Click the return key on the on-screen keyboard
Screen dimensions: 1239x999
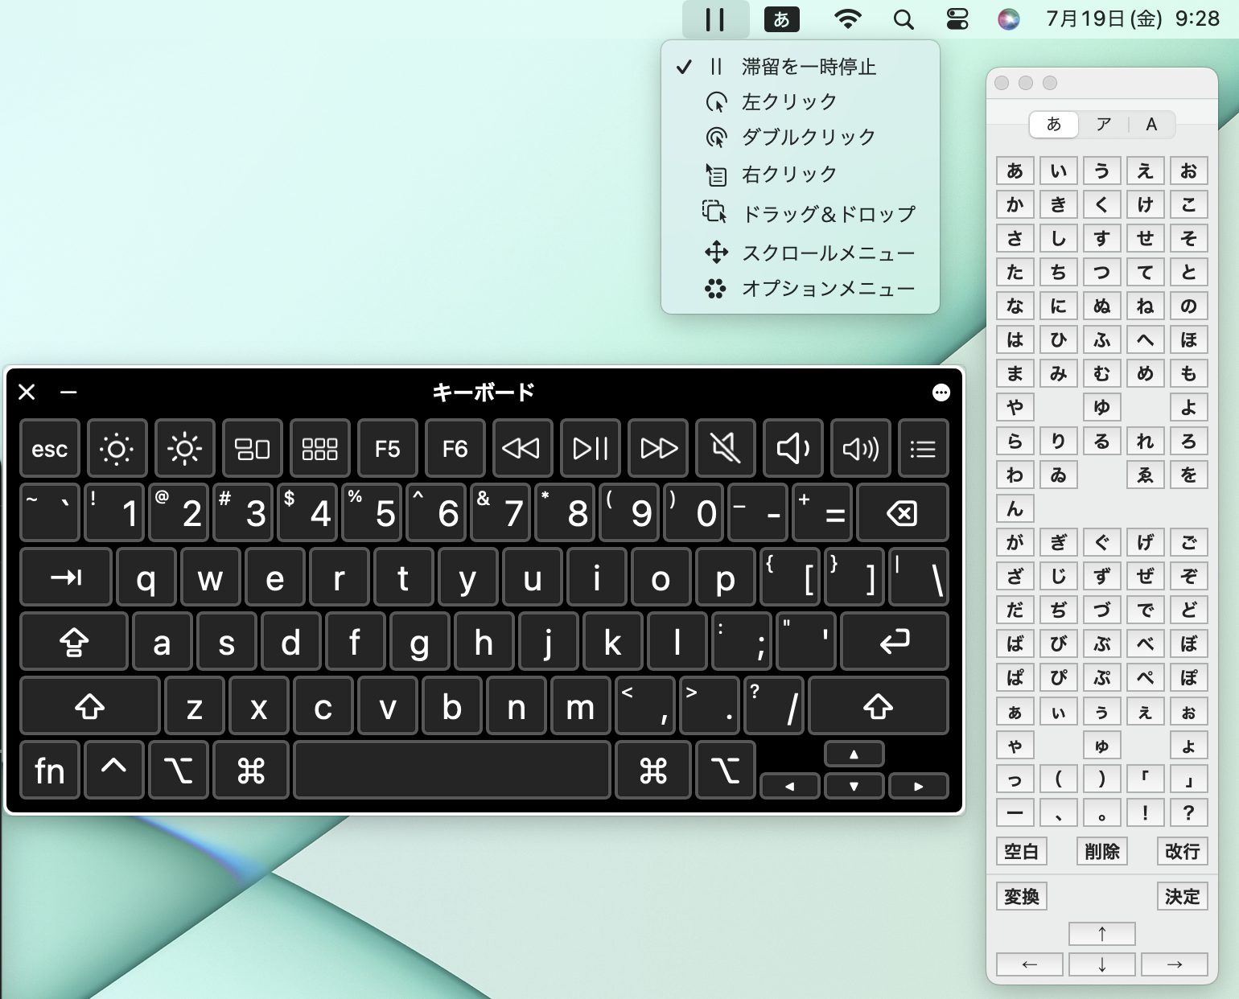click(895, 641)
